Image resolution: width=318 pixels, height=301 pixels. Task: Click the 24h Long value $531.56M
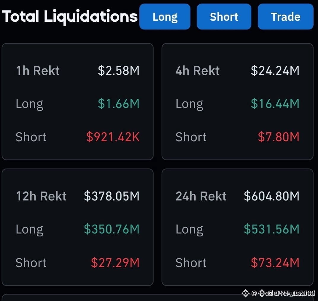(x=271, y=229)
